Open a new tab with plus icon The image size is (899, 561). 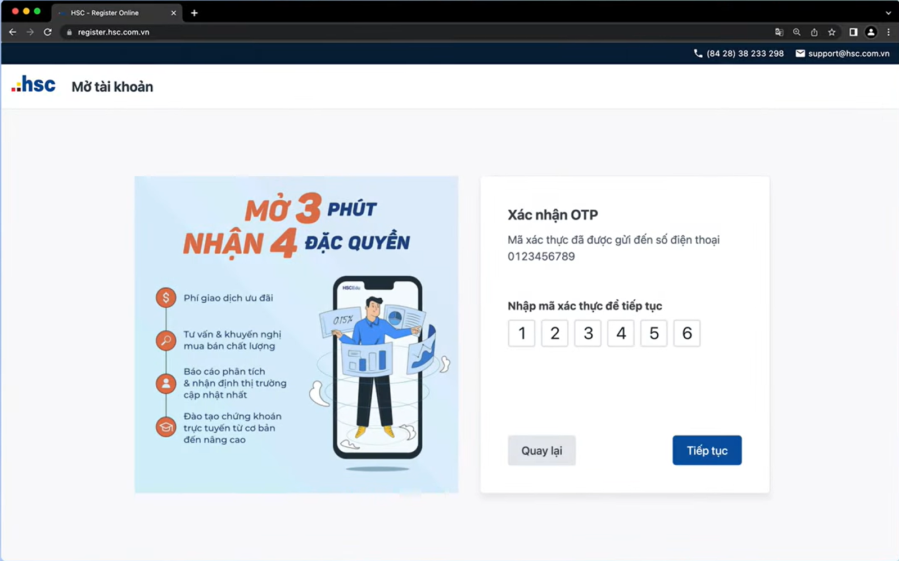tap(194, 13)
